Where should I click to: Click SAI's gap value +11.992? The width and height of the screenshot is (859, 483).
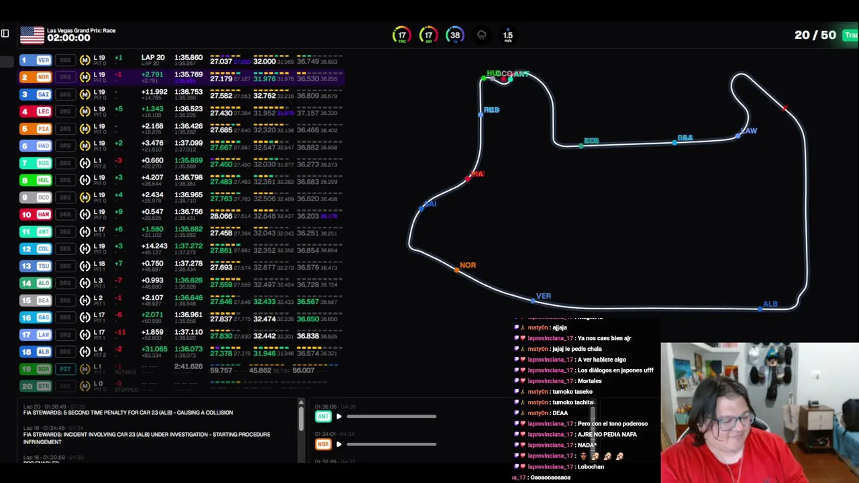coord(154,92)
